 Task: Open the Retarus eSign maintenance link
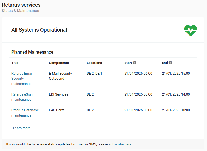(x=22, y=97)
